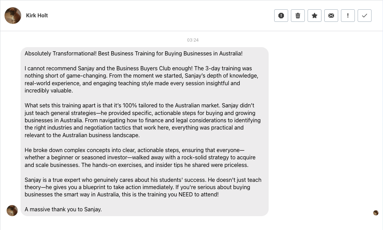Image resolution: width=383 pixels, height=230 pixels.
Task: Open Kirk Holt's large header avatar
Action: tap(13, 16)
